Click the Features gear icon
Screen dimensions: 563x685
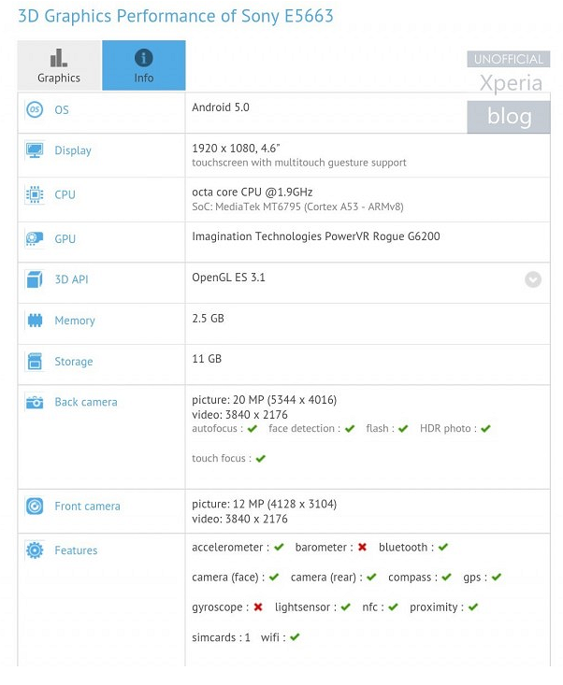(x=35, y=550)
